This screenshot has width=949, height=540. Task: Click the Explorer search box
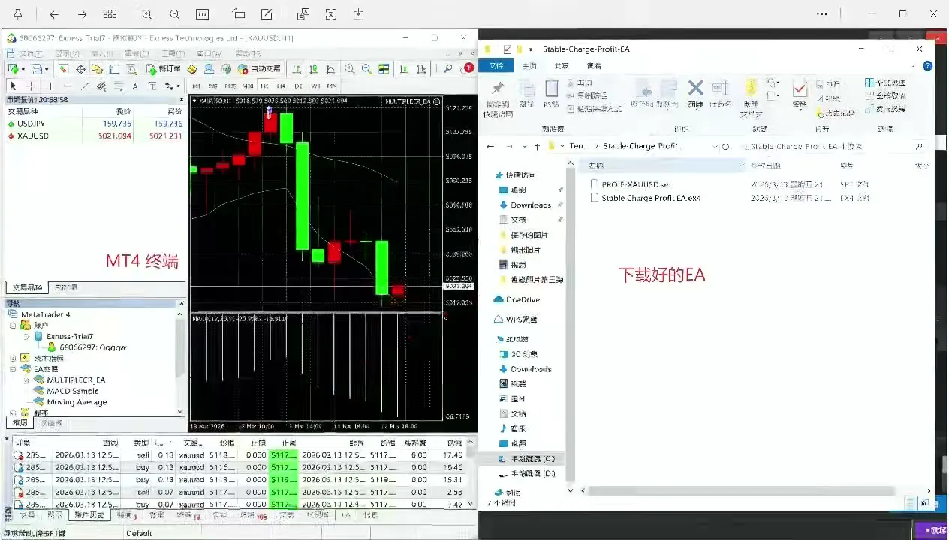click(833, 146)
